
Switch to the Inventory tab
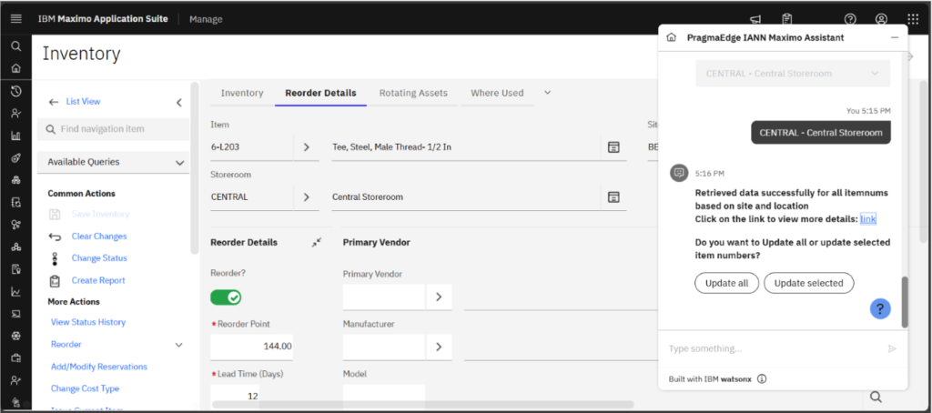click(x=242, y=93)
